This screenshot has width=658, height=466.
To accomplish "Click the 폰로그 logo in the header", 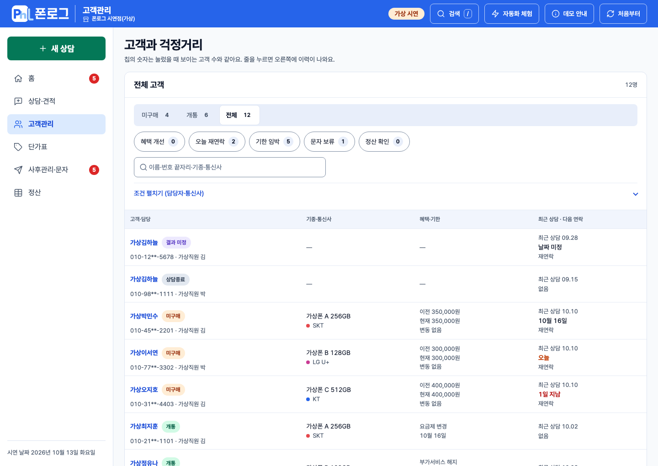I will (x=40, y=14).
